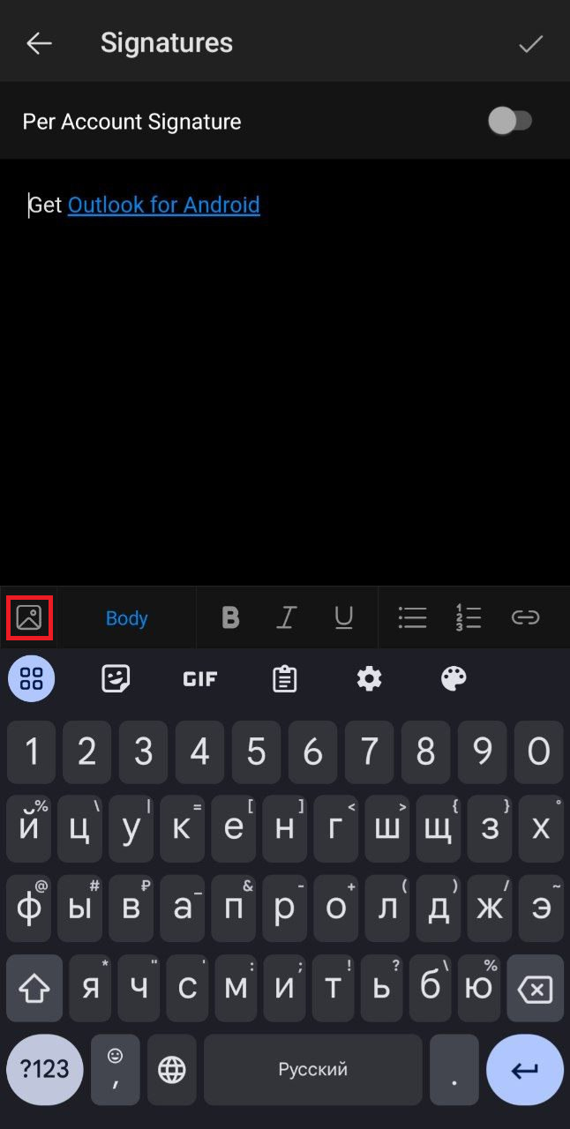
Task: Tap the insert image icon
Action: [x=29, y=617]
